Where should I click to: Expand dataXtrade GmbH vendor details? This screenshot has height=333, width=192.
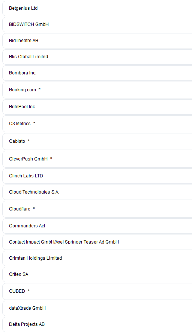click(x=97, y=308)
